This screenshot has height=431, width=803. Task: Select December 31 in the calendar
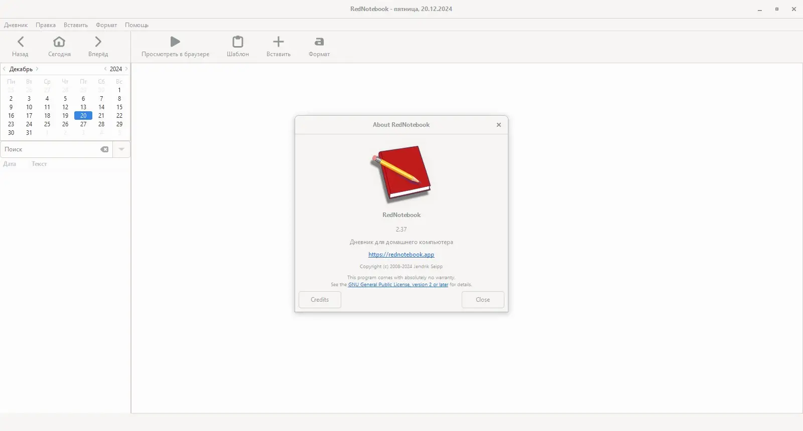pos(29,133)
